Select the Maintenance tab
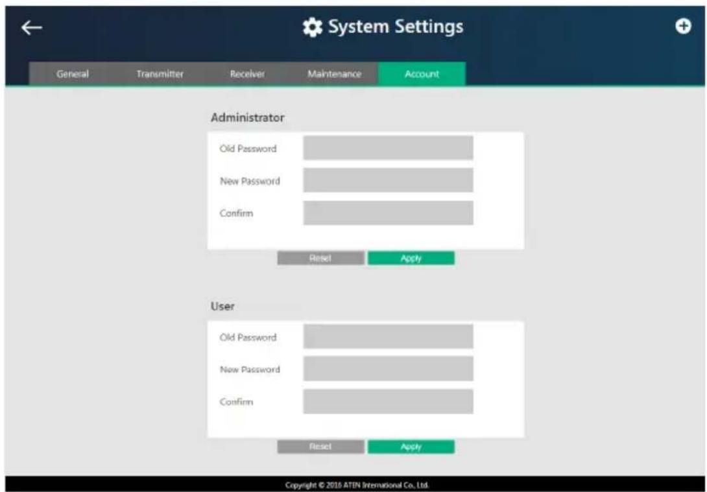Viewport: 707px width, 492px height. (x=334, y=74)
